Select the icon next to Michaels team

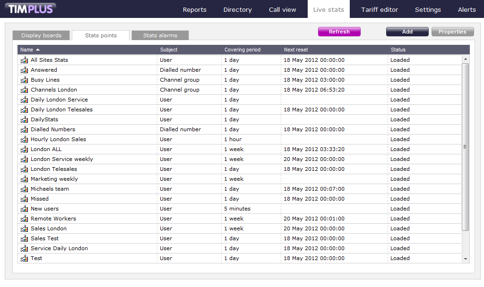(x=24, y=189)
